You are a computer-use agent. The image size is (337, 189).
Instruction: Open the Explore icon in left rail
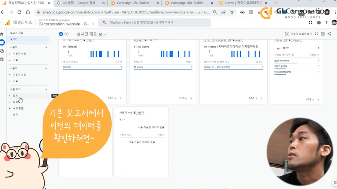[x=2, y=51]
